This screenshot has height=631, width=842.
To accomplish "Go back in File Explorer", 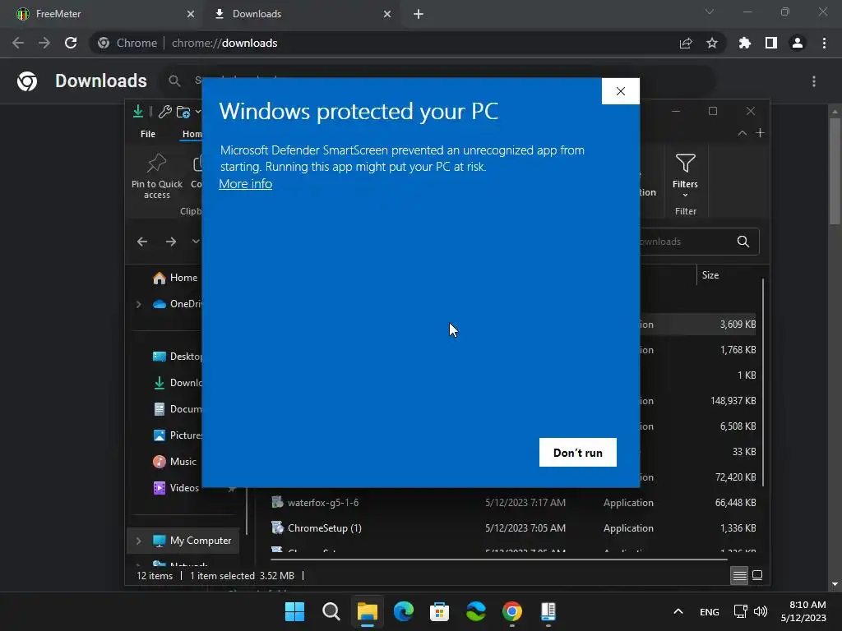I will 142,242.
